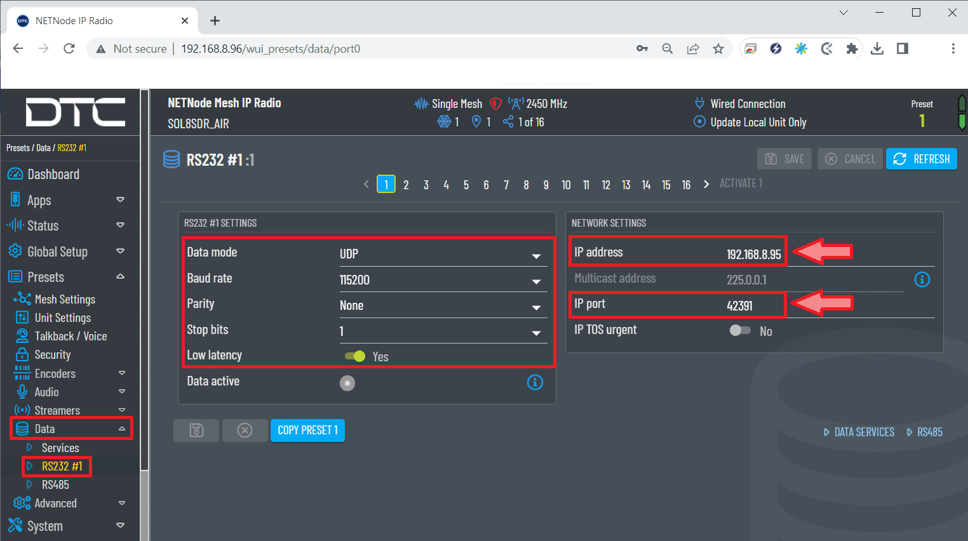Enable the IP TOS urgent switch

(740, 330)
